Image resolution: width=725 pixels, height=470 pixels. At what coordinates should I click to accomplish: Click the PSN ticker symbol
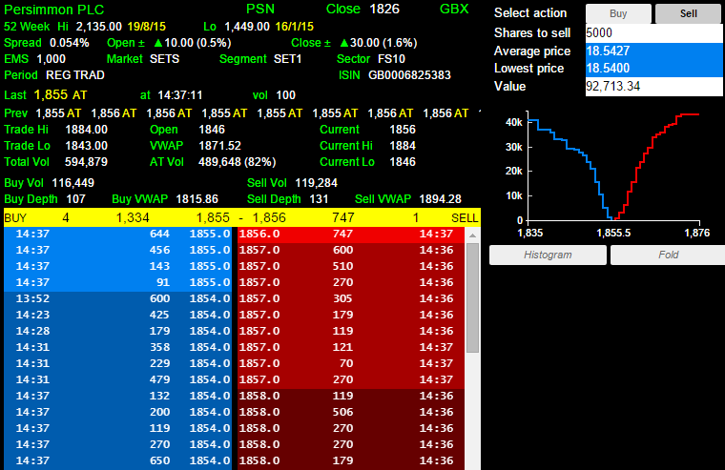click(260, 9)
